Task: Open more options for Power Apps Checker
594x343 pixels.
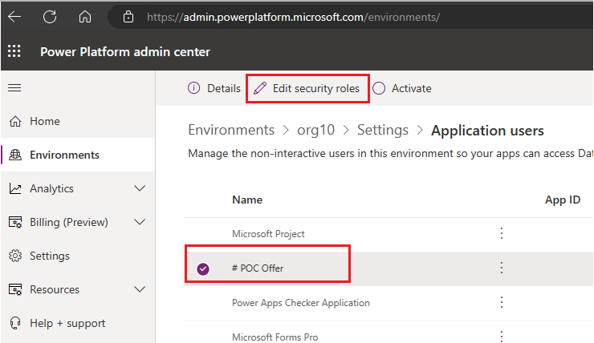Action: 502,302
